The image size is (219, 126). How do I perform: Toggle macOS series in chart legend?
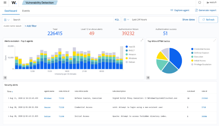(130, 47)
